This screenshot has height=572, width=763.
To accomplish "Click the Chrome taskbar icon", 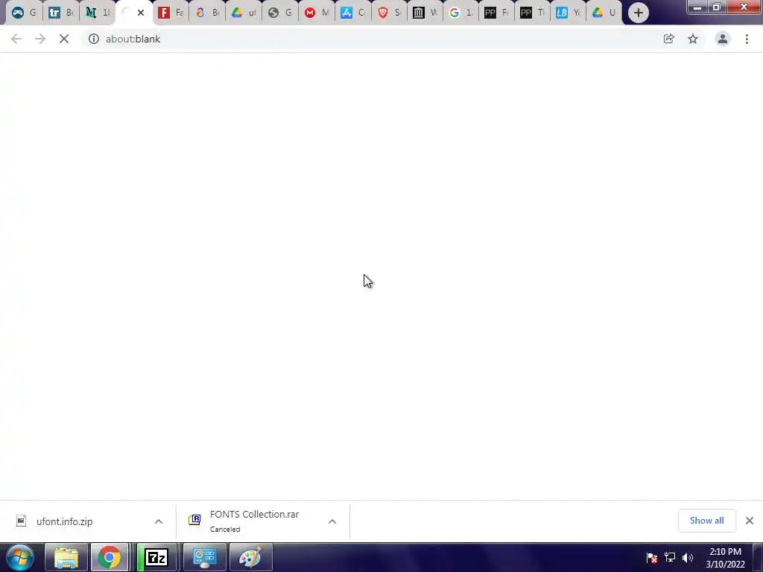I will (x=110, y=557).
